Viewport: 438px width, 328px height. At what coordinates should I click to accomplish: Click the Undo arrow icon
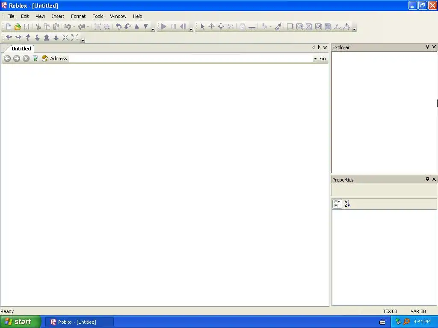[67, 27]
